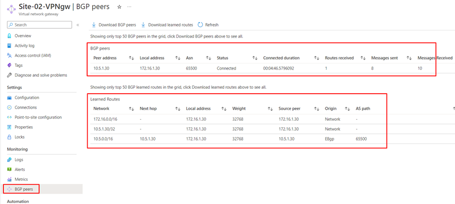
Task: Click the Download learned routes button
Action: [167, 25]
